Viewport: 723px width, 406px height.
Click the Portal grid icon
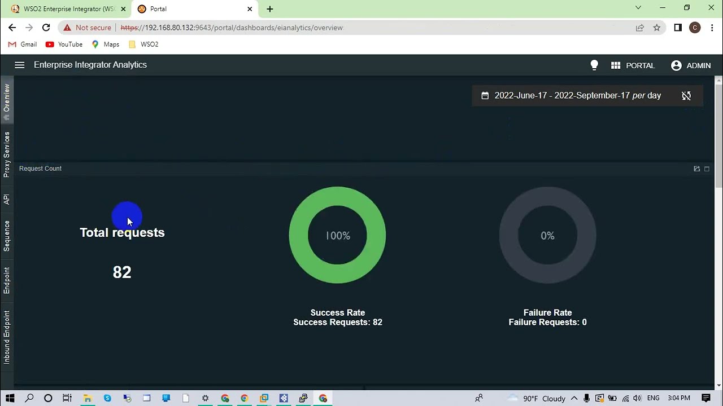point(616,65)
